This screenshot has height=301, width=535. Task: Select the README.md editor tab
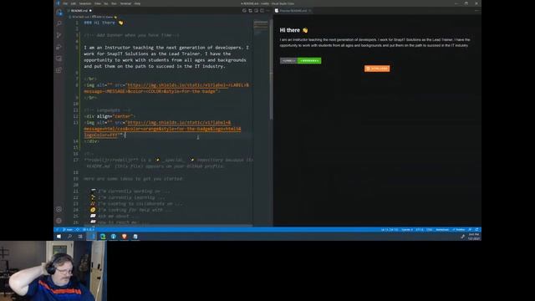(x=79, y=11)
